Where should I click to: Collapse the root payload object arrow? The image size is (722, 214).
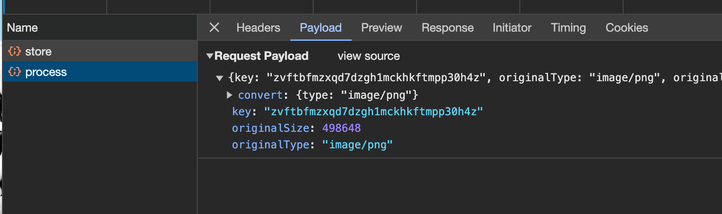(x=220, y=78)
